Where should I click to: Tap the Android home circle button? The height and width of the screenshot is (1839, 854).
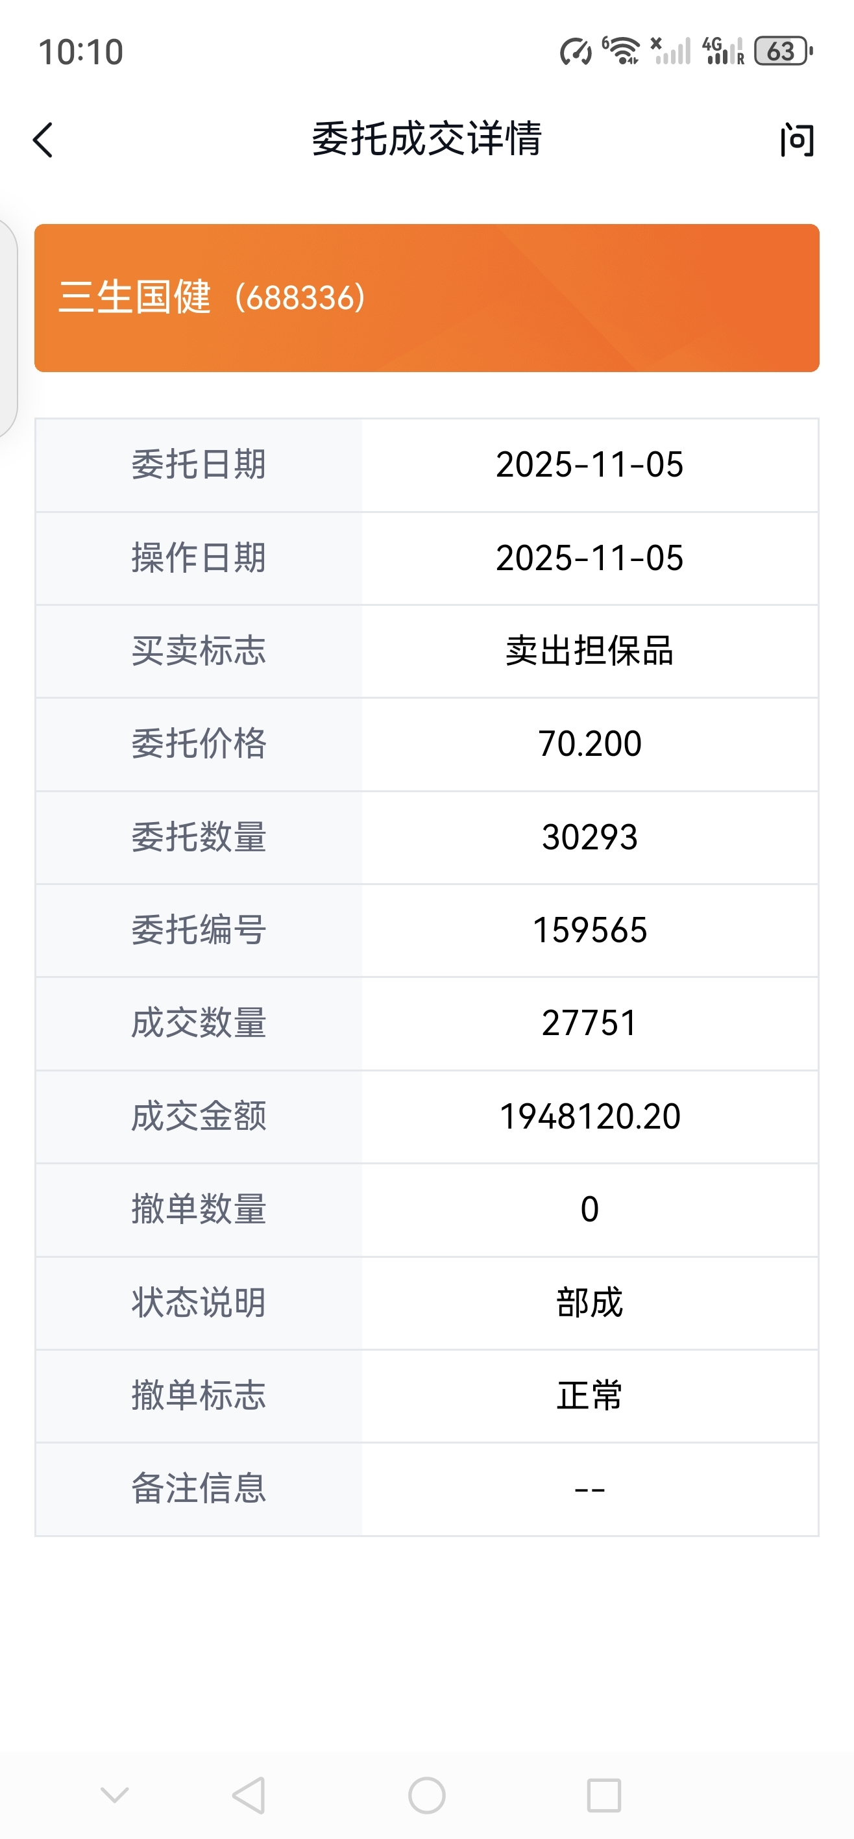[x=426, y=1795]
